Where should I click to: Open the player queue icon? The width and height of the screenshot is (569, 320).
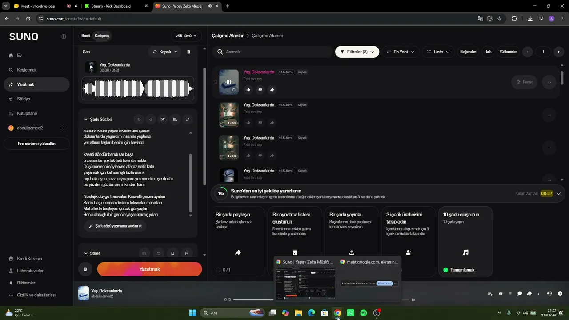(490, 293)
